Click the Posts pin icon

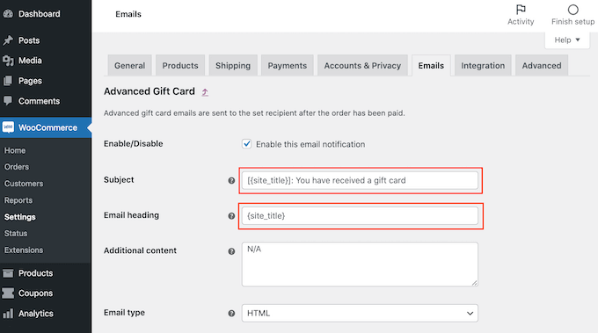pos(8,40)
